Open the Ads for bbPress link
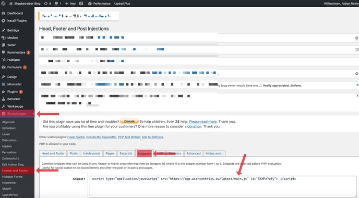This screenshot has height=198, width=359. point(152,137)
